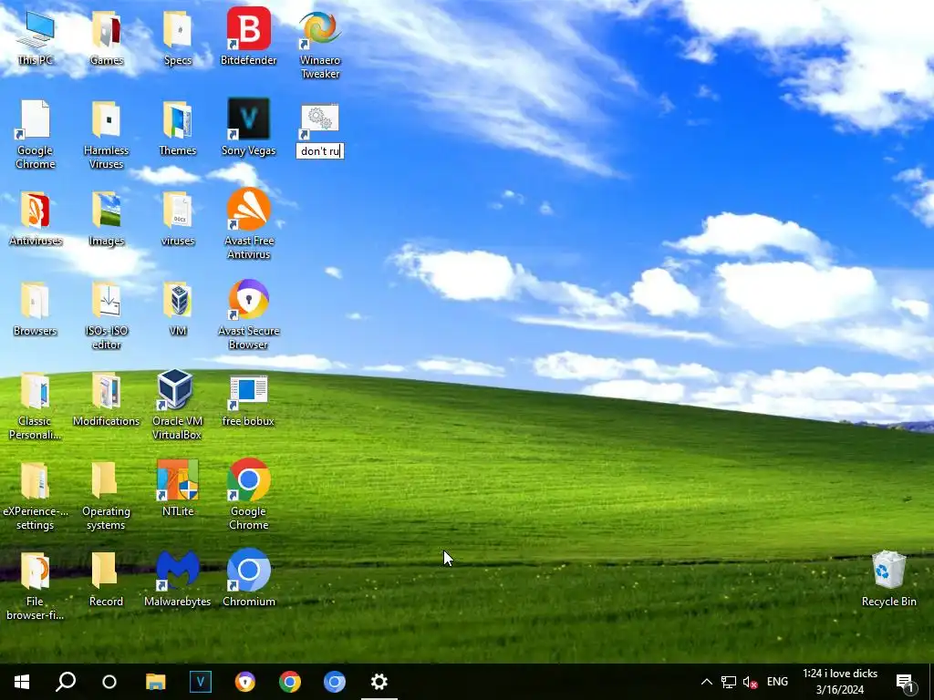
Task: Open taskbar Search magnifier
Action: (x=66, y=682)
